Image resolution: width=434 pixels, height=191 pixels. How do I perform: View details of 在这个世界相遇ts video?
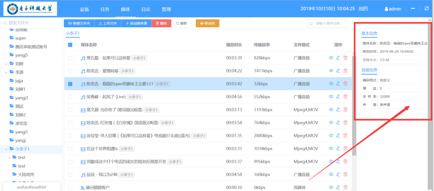(331, 149)
